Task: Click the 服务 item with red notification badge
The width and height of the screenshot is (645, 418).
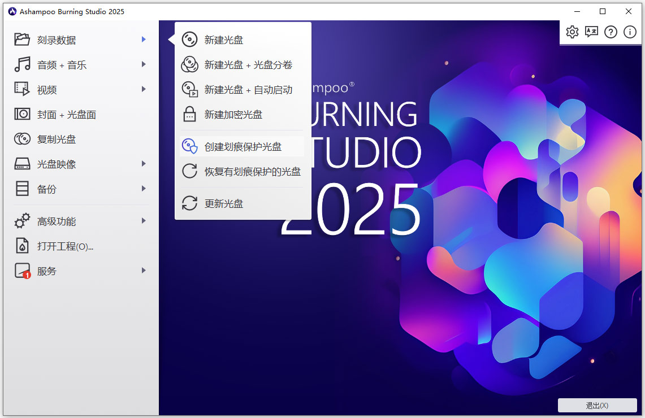Action: pos(45,271)
